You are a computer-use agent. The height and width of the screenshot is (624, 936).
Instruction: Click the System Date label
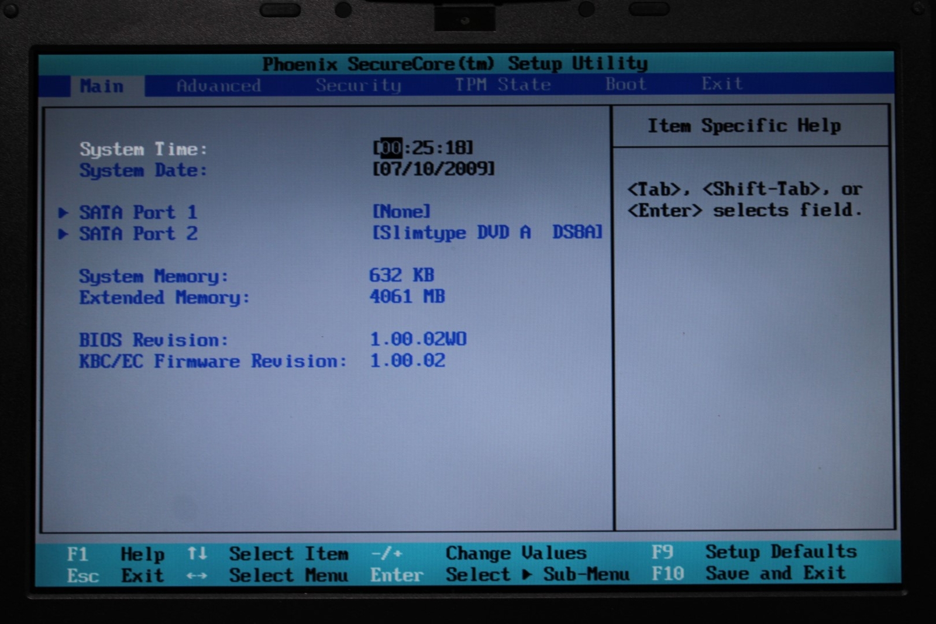tap(143, 170)
